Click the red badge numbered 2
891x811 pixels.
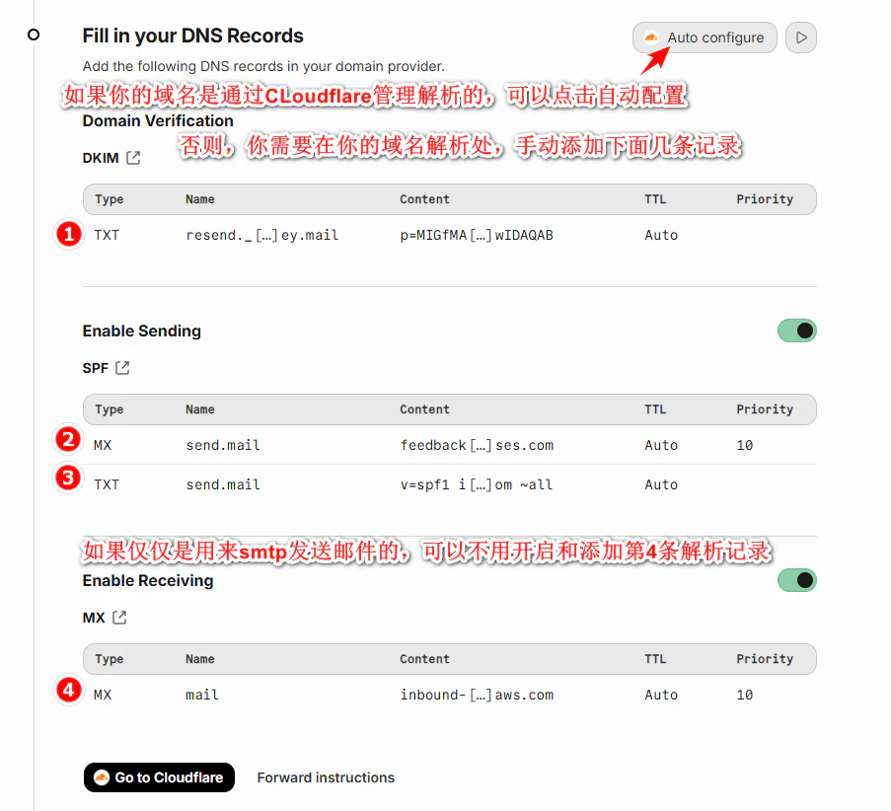(x=67, y=439)
